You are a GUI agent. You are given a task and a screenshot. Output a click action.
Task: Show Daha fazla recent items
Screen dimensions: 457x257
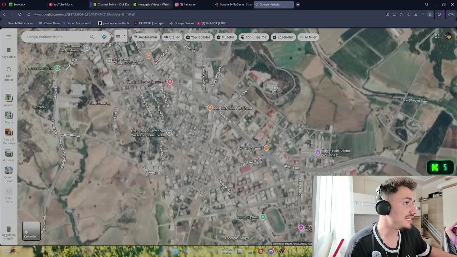coord(9,196)
